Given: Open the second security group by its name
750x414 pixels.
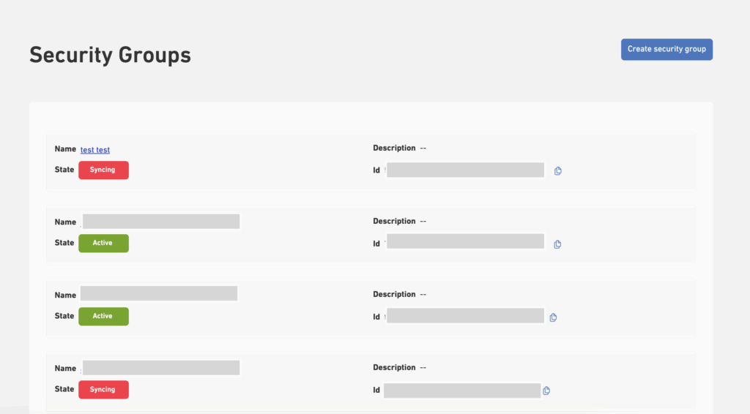Looking at the screenshot, I should [x=161, y=222].
